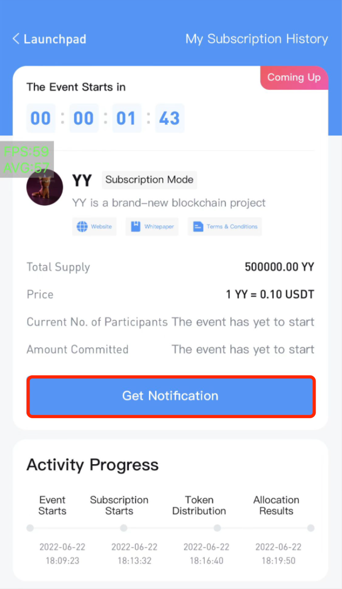Open the Website globe icon link

[x=82, y=226]
